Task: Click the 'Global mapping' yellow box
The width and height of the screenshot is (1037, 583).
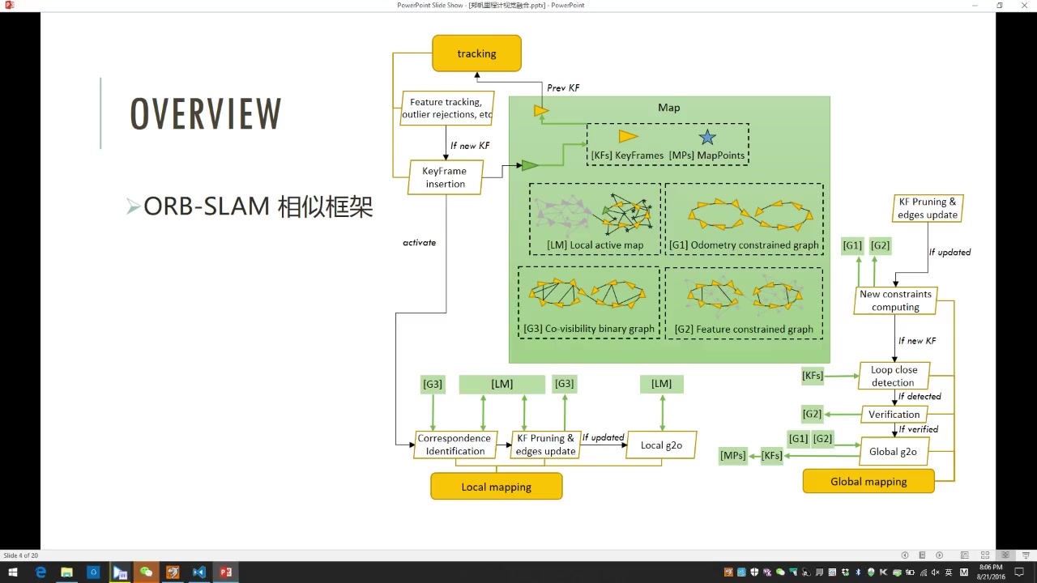Action: pyautogui.click(x=868, y=481)
